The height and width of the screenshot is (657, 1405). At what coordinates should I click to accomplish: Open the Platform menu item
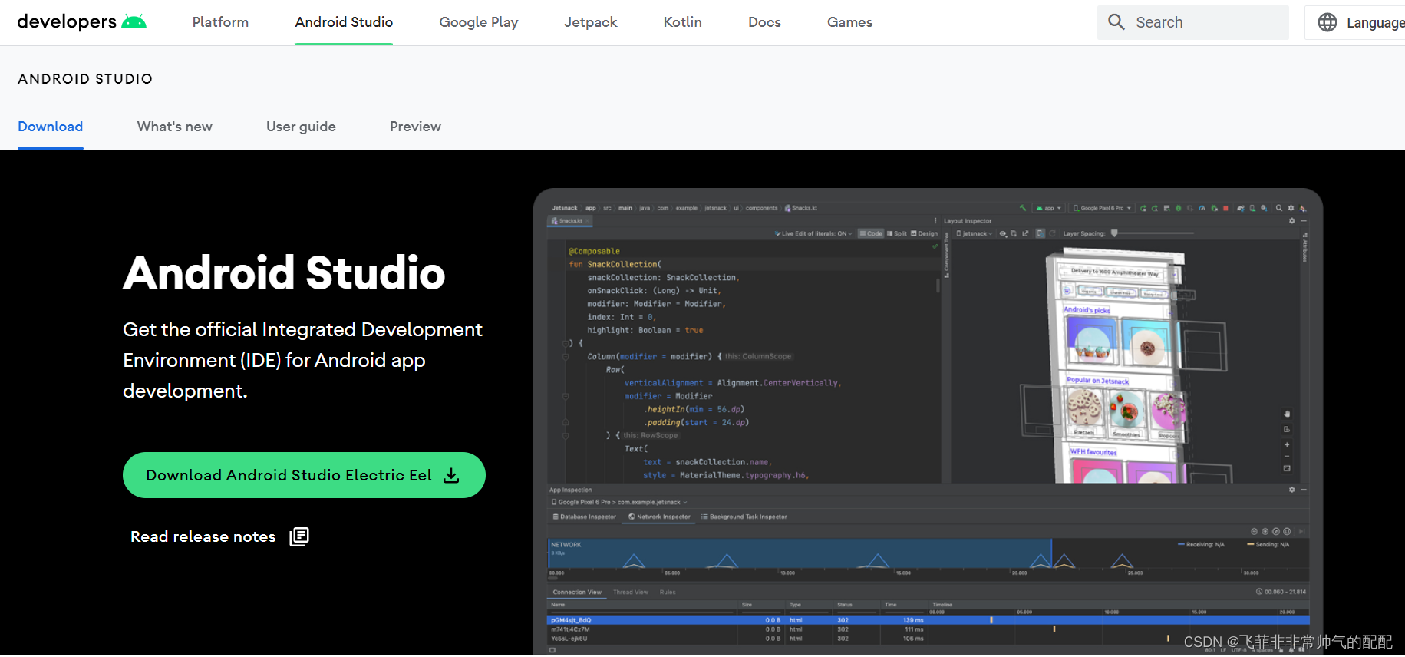click(220, 22)
